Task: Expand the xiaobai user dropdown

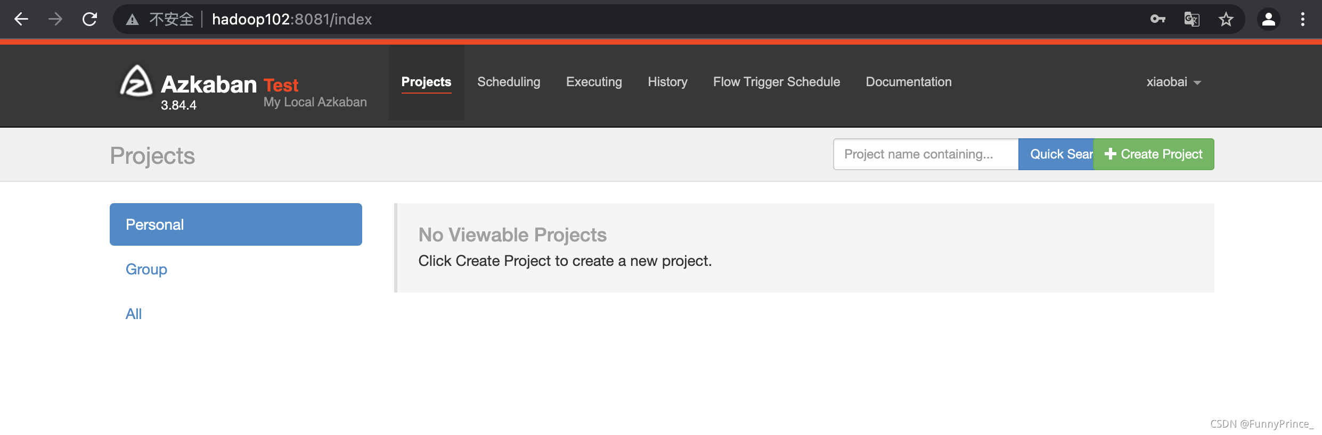Action: (1173, 82)
